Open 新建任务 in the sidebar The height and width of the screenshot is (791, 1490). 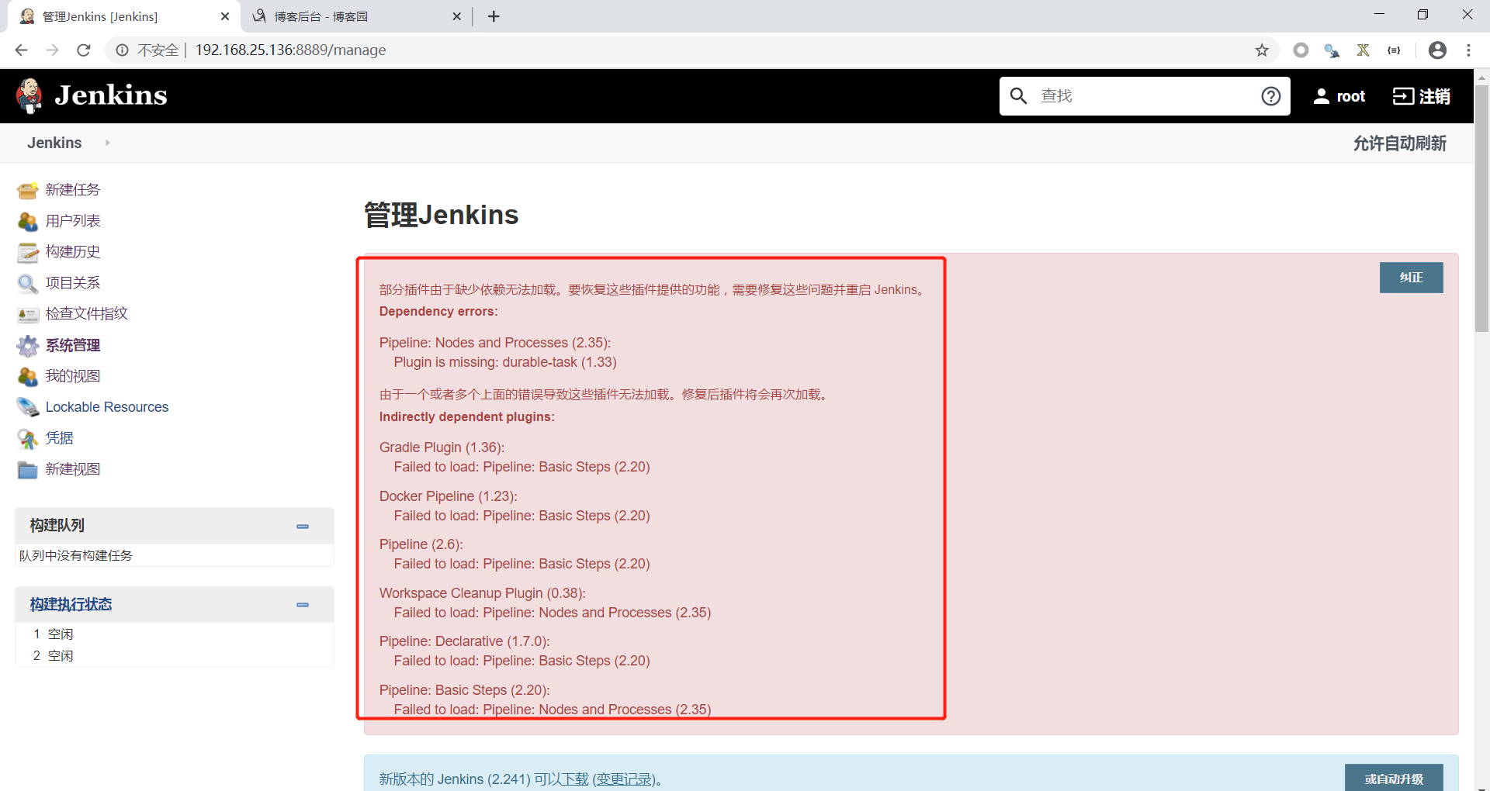pos(73,190)
